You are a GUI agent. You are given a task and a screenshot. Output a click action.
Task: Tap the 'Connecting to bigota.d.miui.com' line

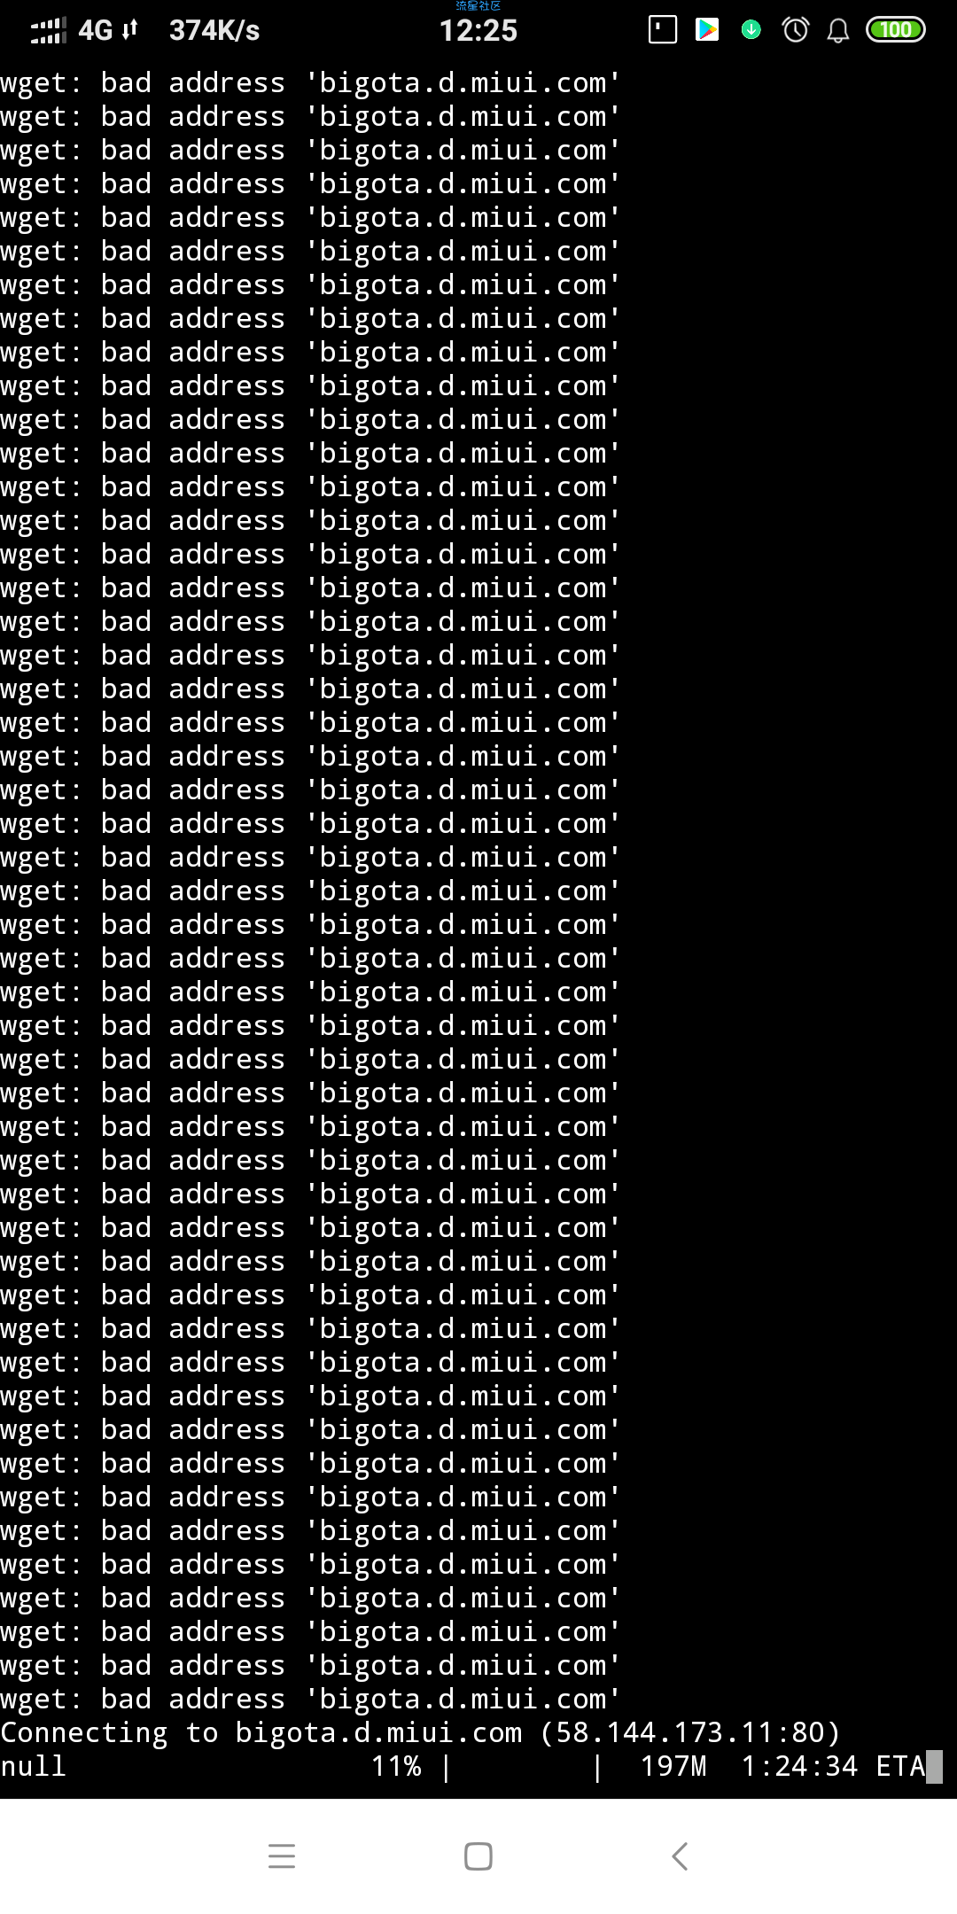[420, 1732]
